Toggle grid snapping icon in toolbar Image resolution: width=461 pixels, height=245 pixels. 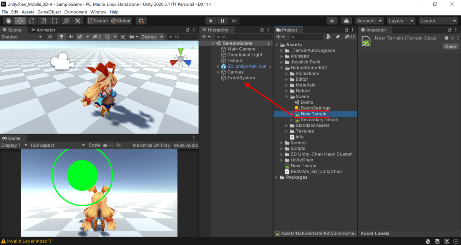point(141,21)
